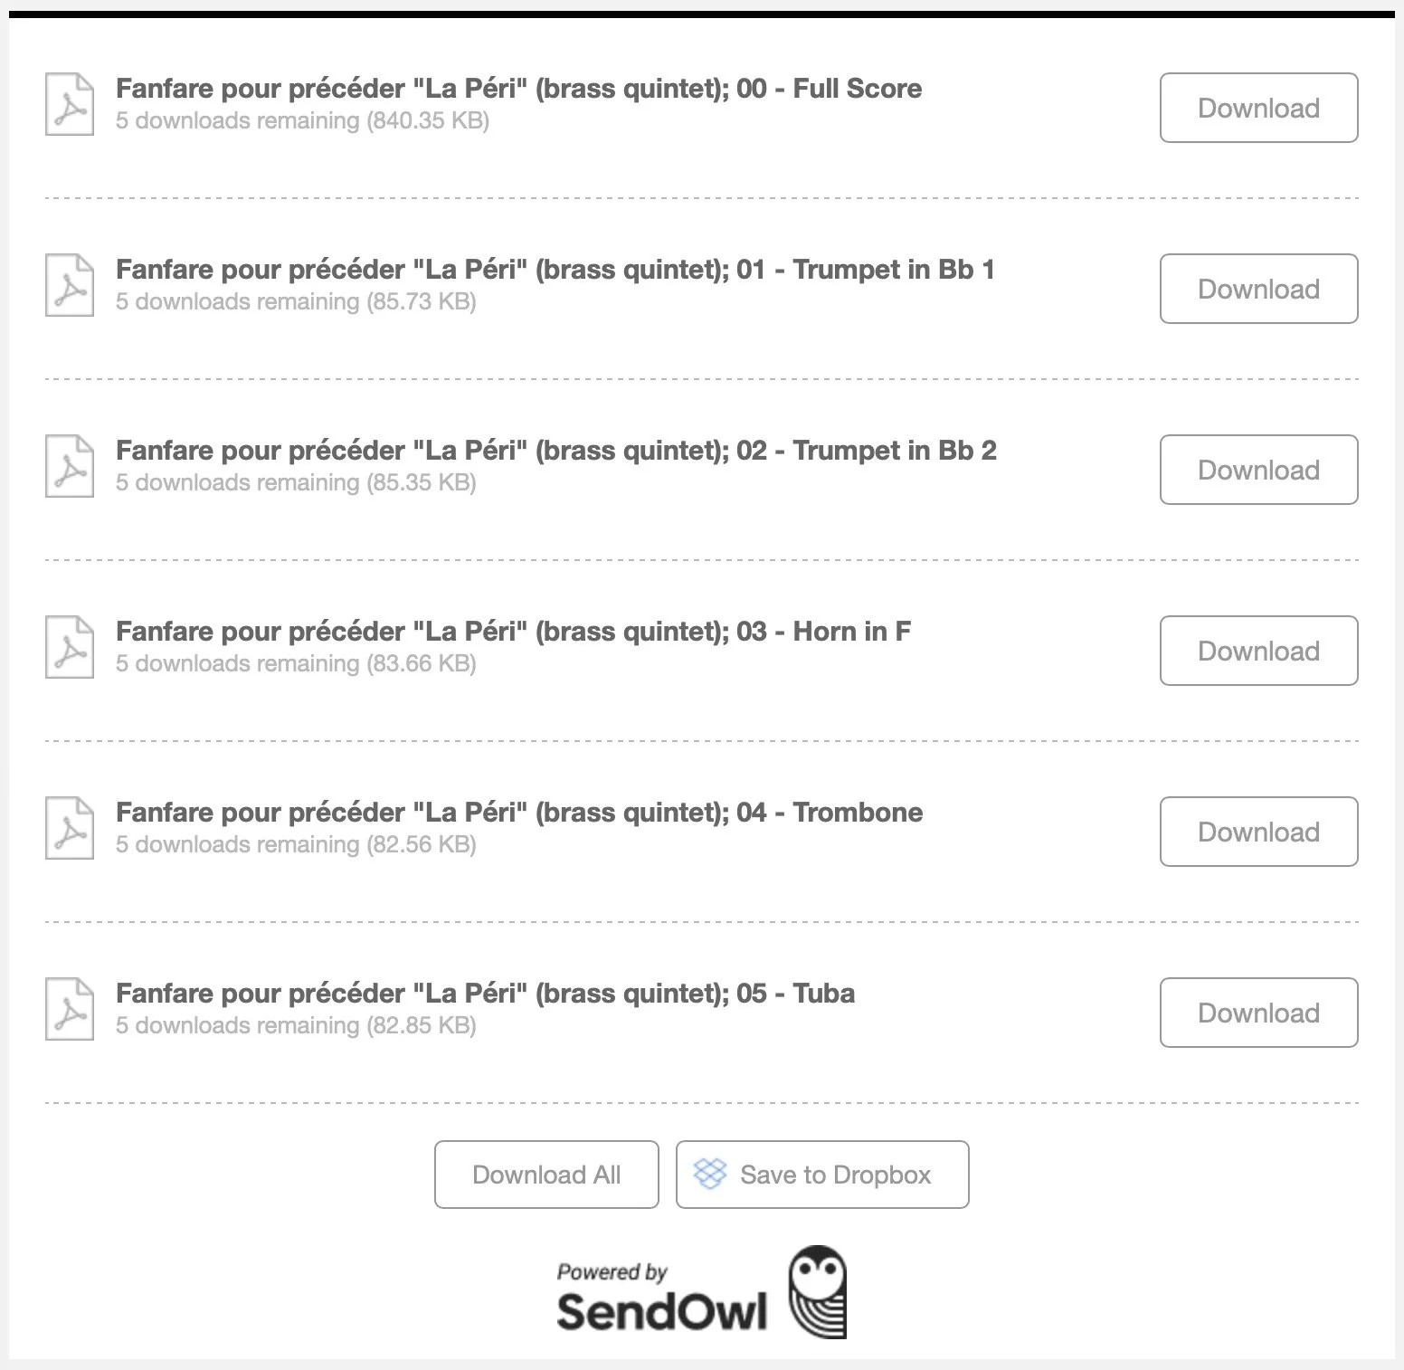Click the PDF icon beside Tuba
The width and height of the screenshot is (1404, 1370).
(x=70, y=1009)
